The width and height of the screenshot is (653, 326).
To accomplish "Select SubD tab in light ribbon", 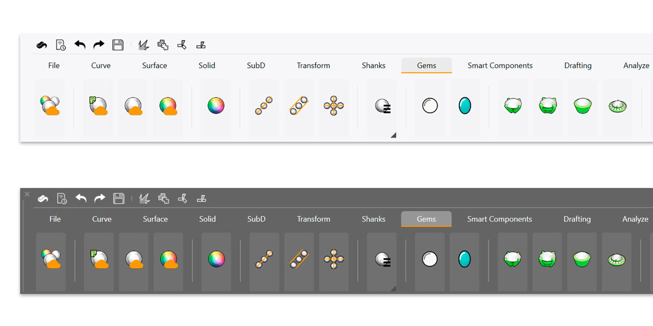I will (x=256, y=65).
